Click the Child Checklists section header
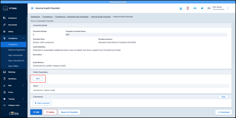236x118 pixels. click(131, 72)
